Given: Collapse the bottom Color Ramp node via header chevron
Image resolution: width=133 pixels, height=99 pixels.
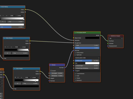Looking at the screenshot, I should [15, 68].
